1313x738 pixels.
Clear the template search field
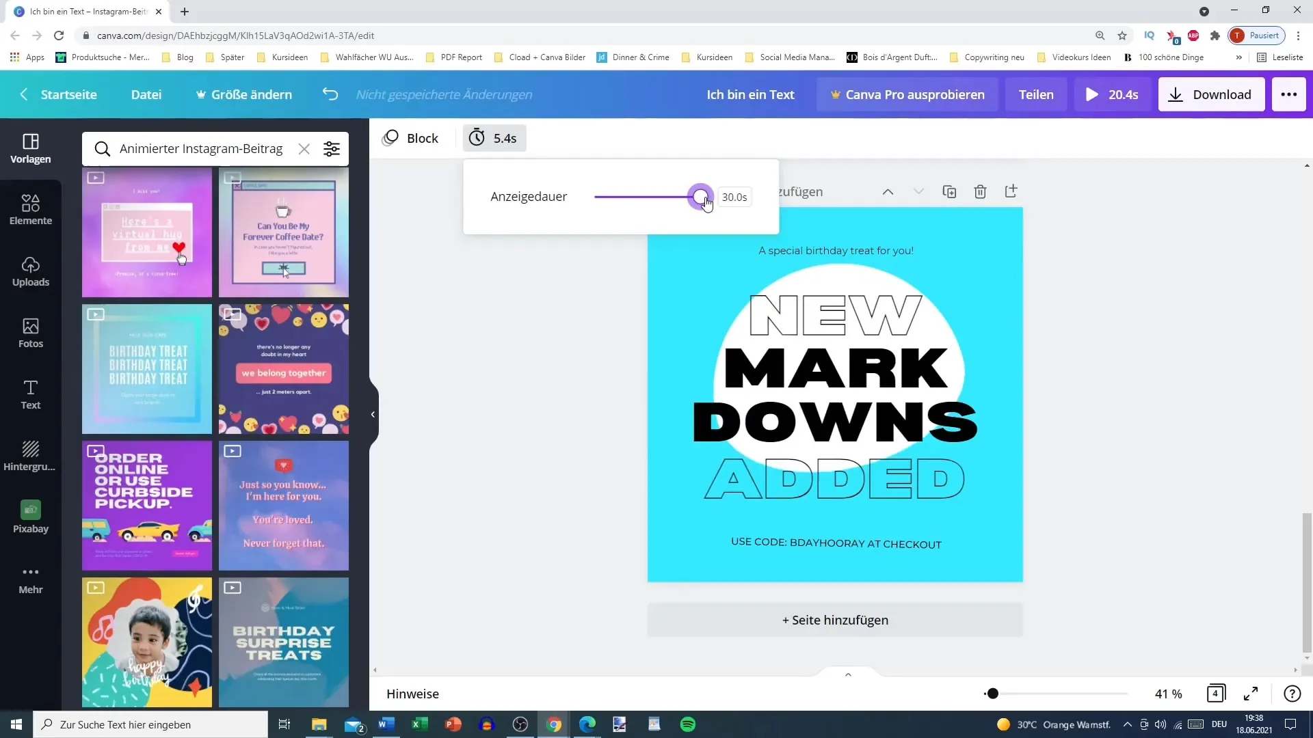(304, 149)
